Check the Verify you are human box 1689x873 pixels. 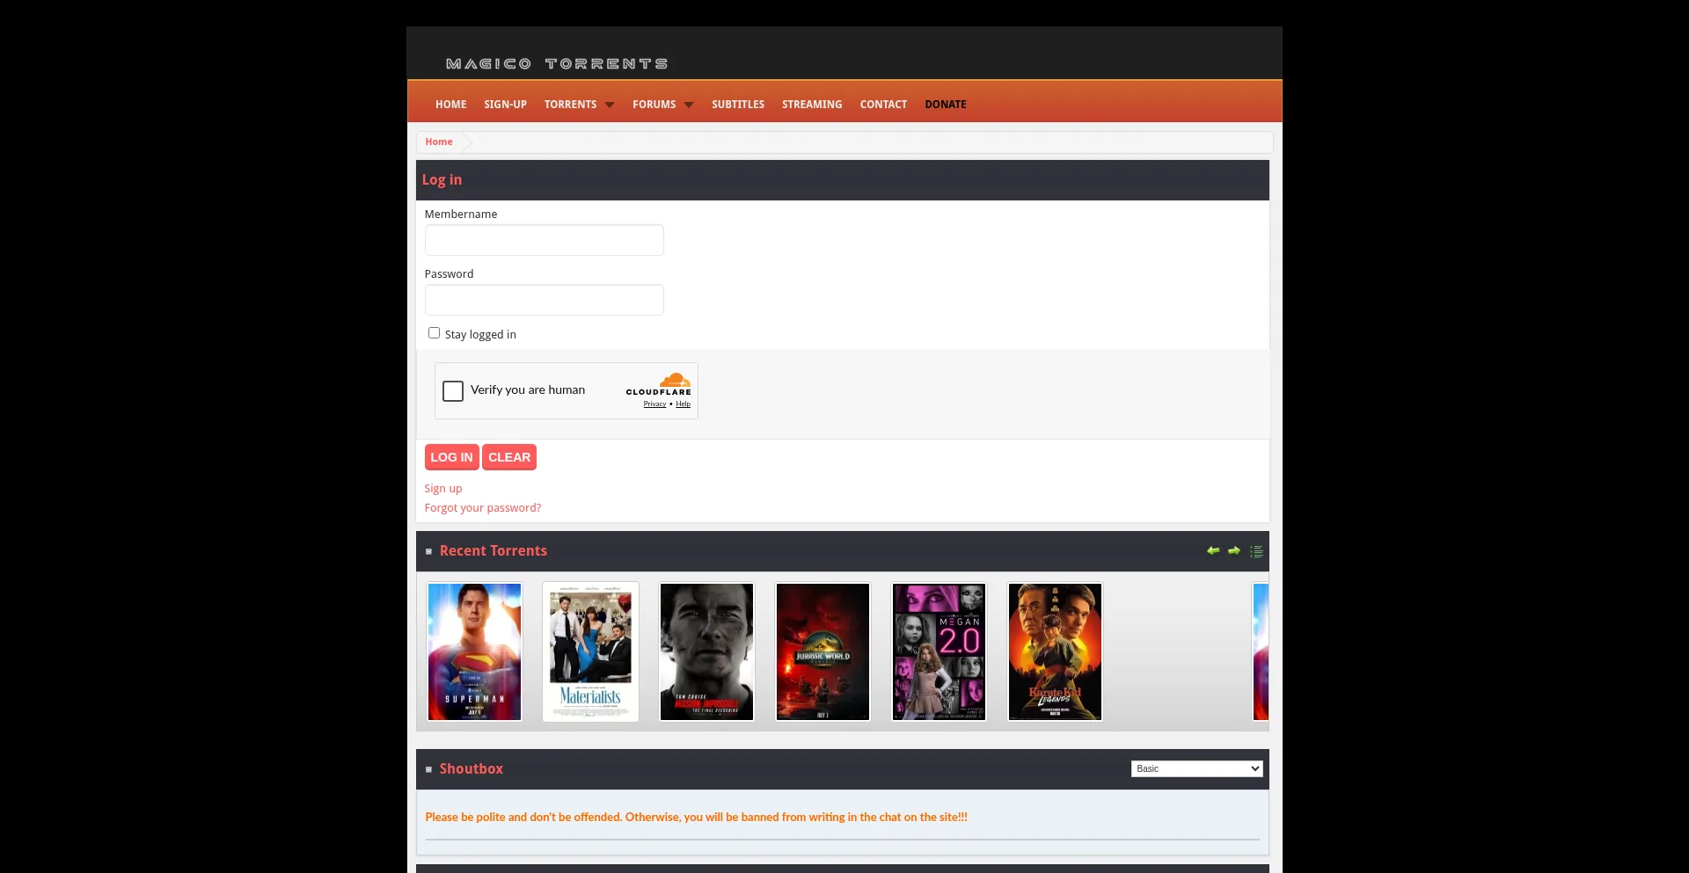(453, 391)
